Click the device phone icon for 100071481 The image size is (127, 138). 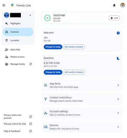coord(47,18)
